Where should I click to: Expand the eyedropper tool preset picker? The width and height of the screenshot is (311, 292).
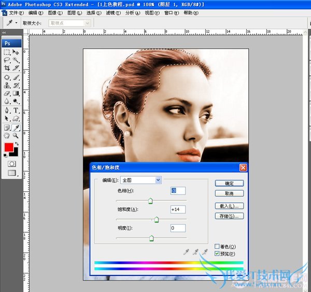point(16,23)
